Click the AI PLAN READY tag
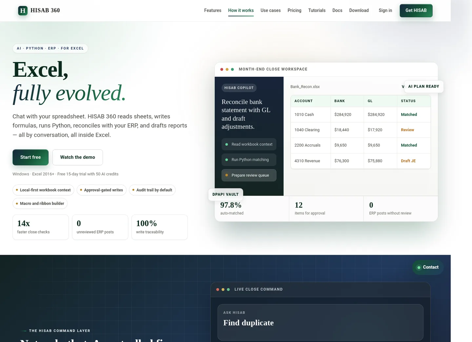Screen dimensions: 472x342 tap(423, 87)
